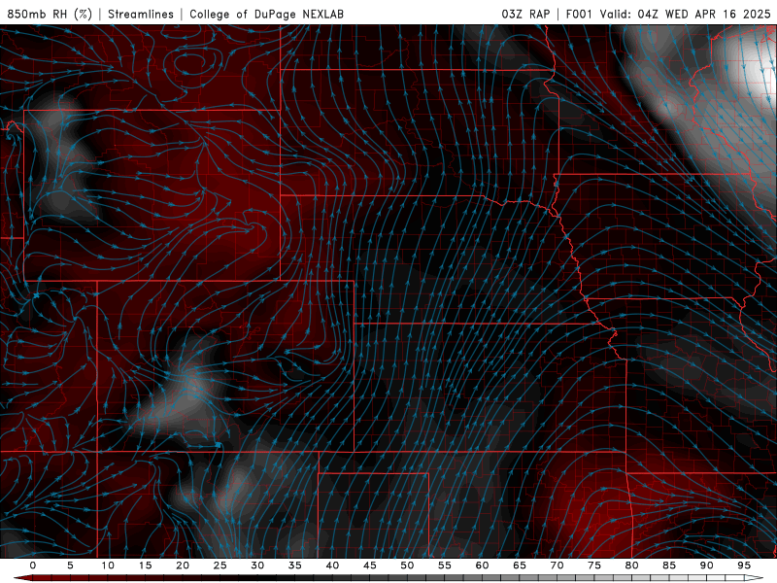Click the "03Z RAP" model run label
This screenshot has height=583, width=777.
(525, 14)
